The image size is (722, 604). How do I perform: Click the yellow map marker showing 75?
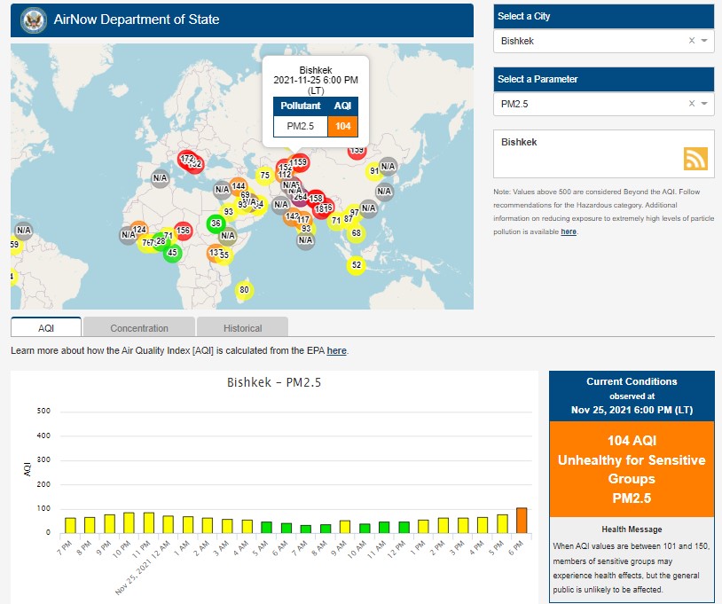pos(263,176)
